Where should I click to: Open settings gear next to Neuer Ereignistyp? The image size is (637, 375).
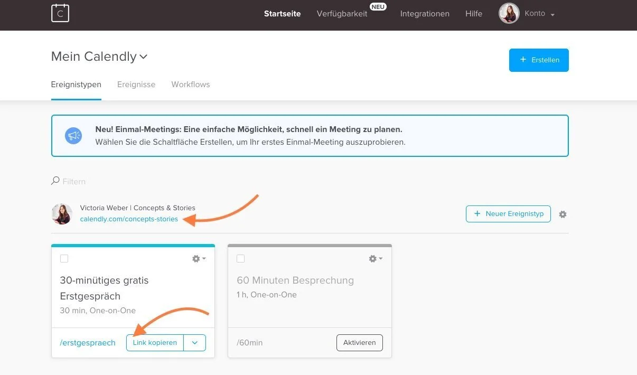(x=563, y=214)
